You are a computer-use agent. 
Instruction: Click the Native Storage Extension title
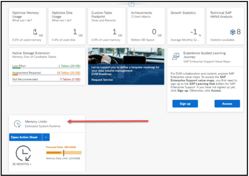click(x=31, y=53)
